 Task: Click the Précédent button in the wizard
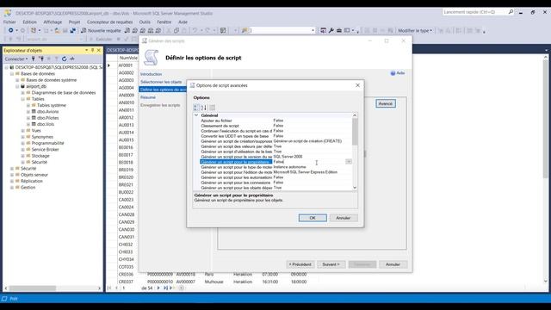pos(300,264)
